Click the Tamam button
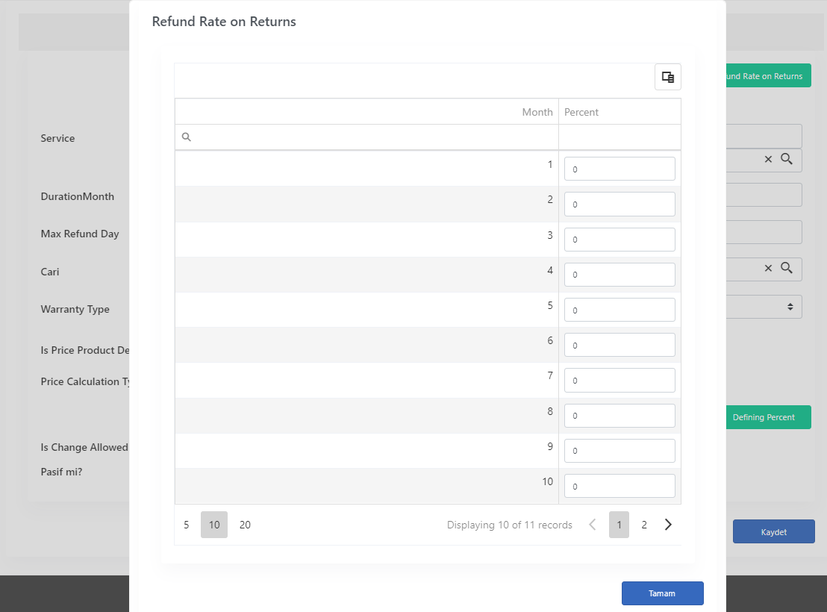The width and height of the screenshot is (827, 612). tap(663, 593)
